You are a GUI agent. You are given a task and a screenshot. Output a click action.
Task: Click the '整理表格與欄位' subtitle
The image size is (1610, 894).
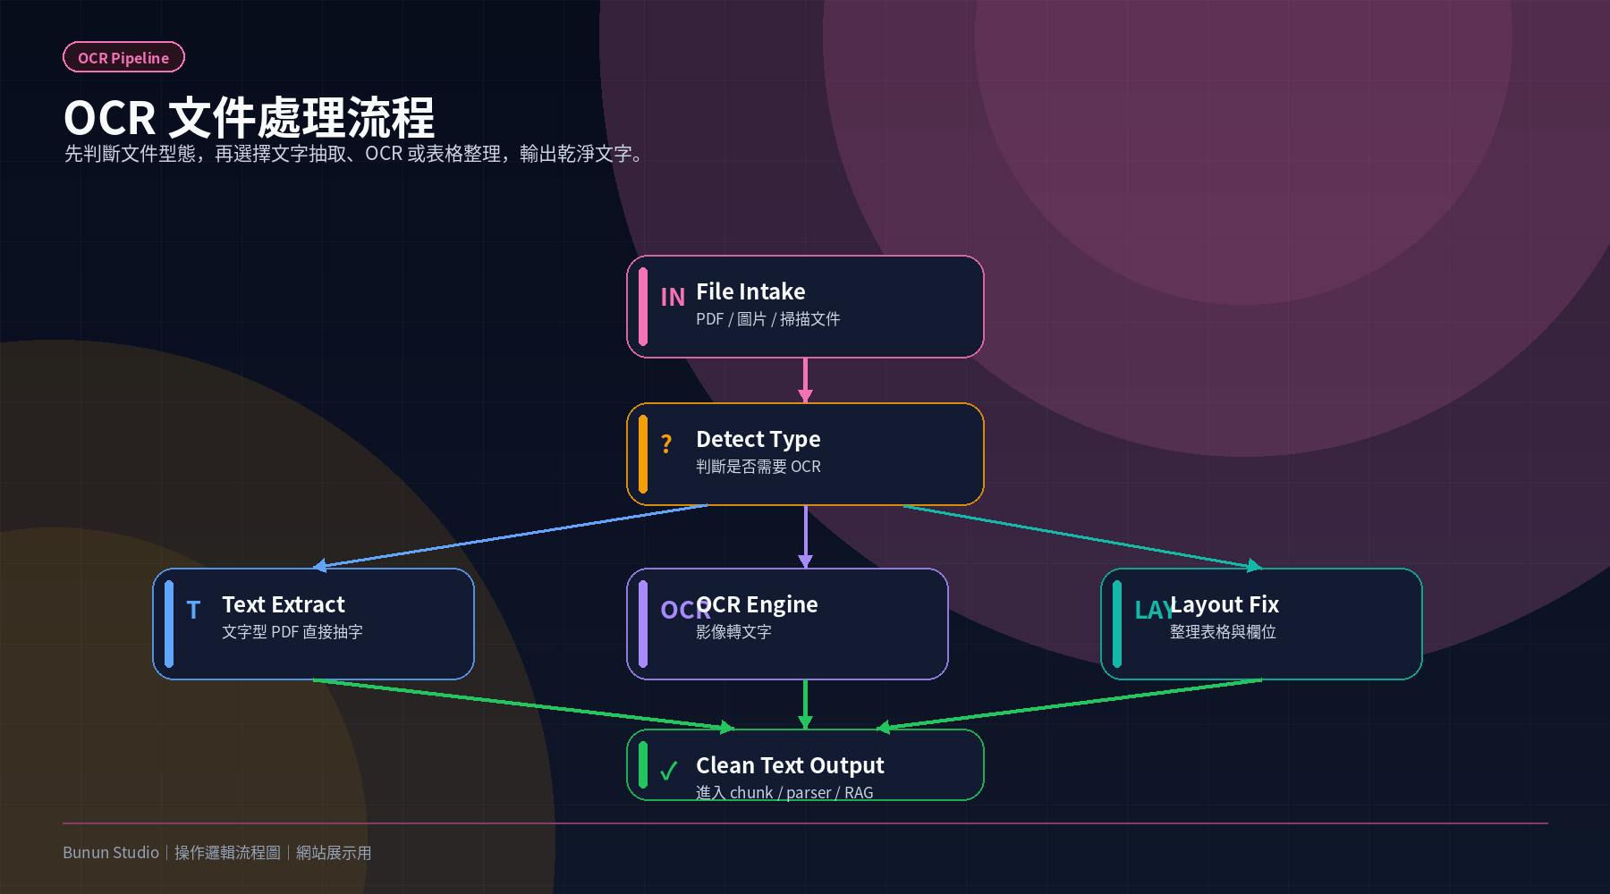pyautogui.click(x=1223, y=632)
